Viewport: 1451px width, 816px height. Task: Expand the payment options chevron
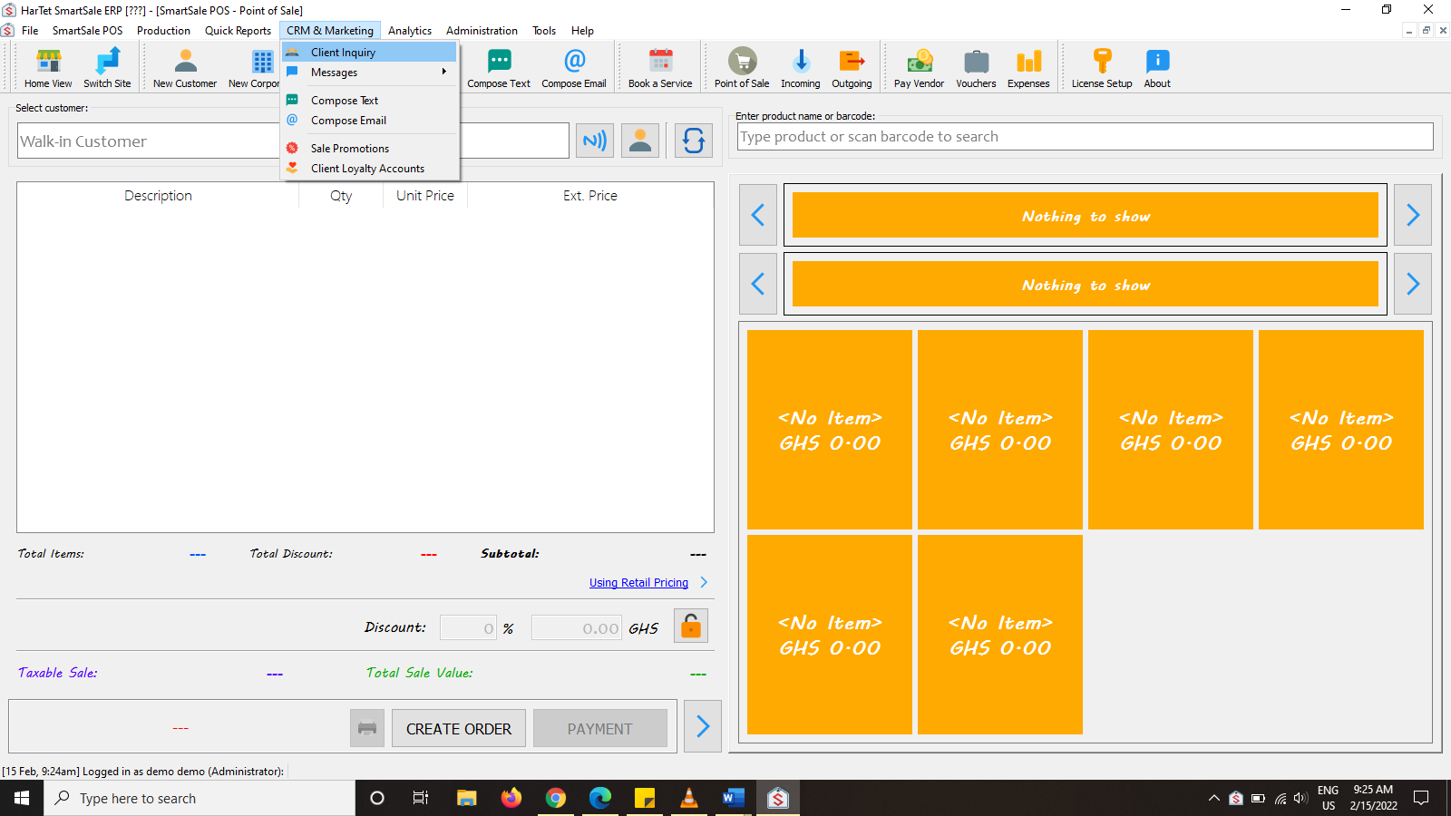click(703, 726)
